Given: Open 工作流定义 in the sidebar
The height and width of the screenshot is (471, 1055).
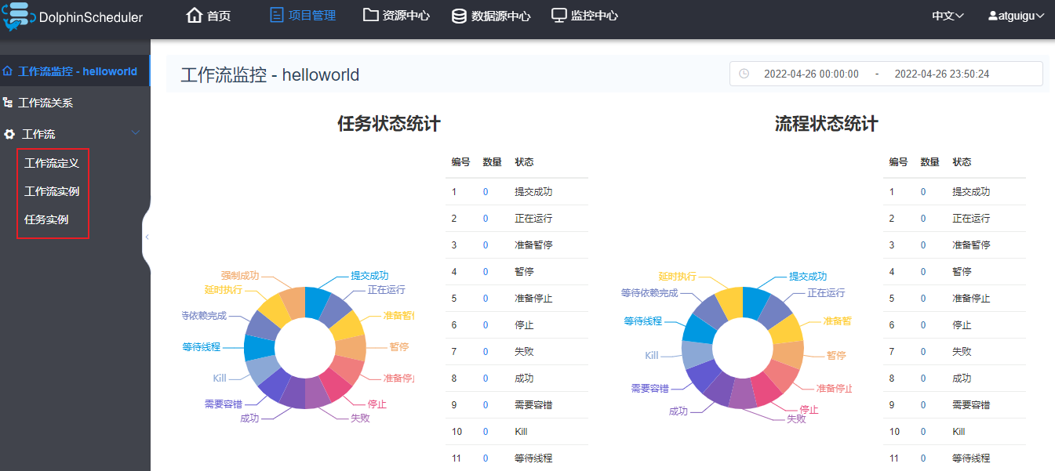Looking at the screenshot, I should (52, 163).
